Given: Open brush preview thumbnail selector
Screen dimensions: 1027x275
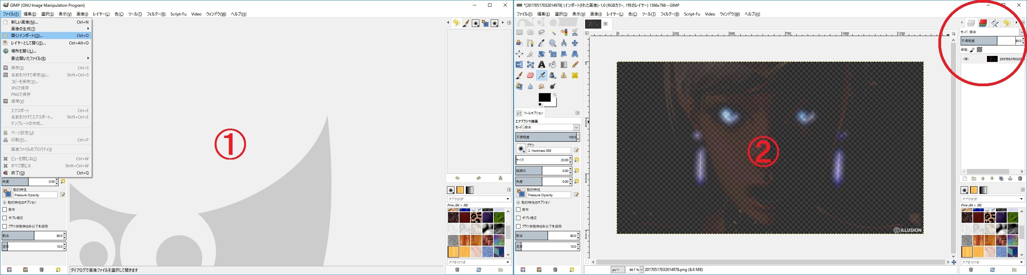Looking at the screenshot, I should click(x=521, y=149).
